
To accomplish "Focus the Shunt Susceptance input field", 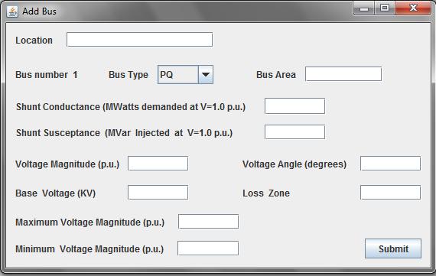I will 294,132.
